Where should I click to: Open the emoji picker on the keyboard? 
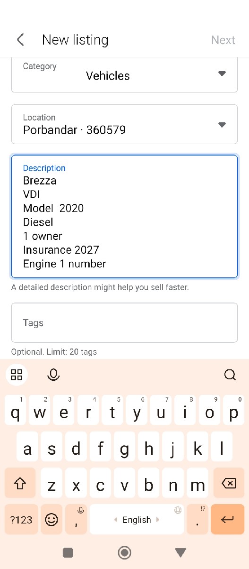pos(51,519)
